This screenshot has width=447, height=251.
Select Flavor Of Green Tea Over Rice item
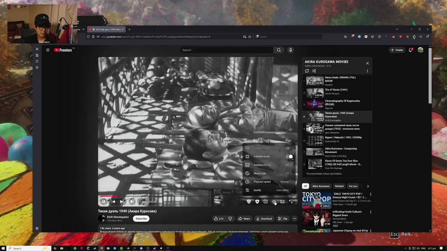pyautogui.click(x=337, y=164)
